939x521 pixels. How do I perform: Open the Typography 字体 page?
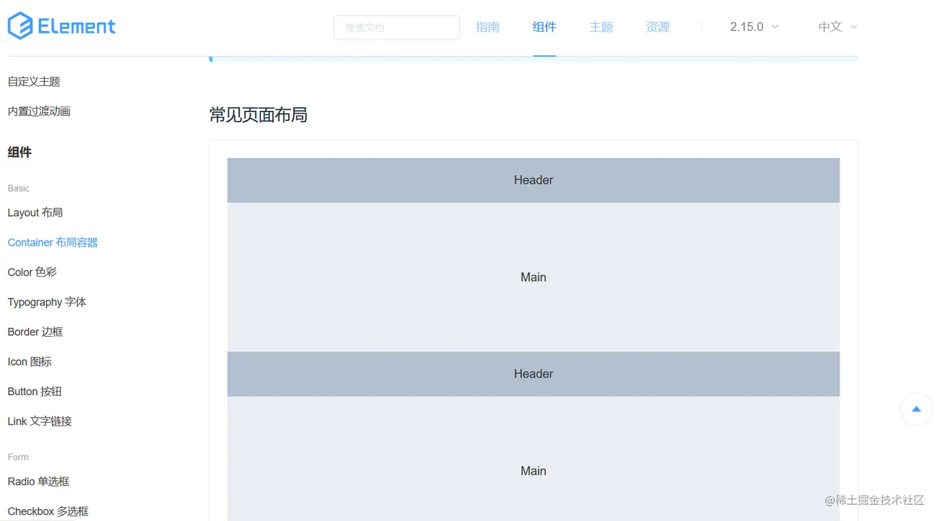pos(47,302)
